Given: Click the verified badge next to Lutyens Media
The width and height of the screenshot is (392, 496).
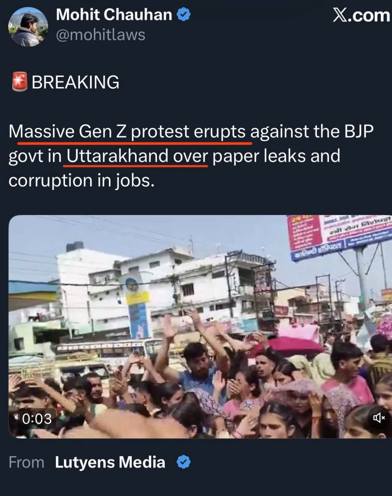Looking at the screenshot, I should pos(183,462).
